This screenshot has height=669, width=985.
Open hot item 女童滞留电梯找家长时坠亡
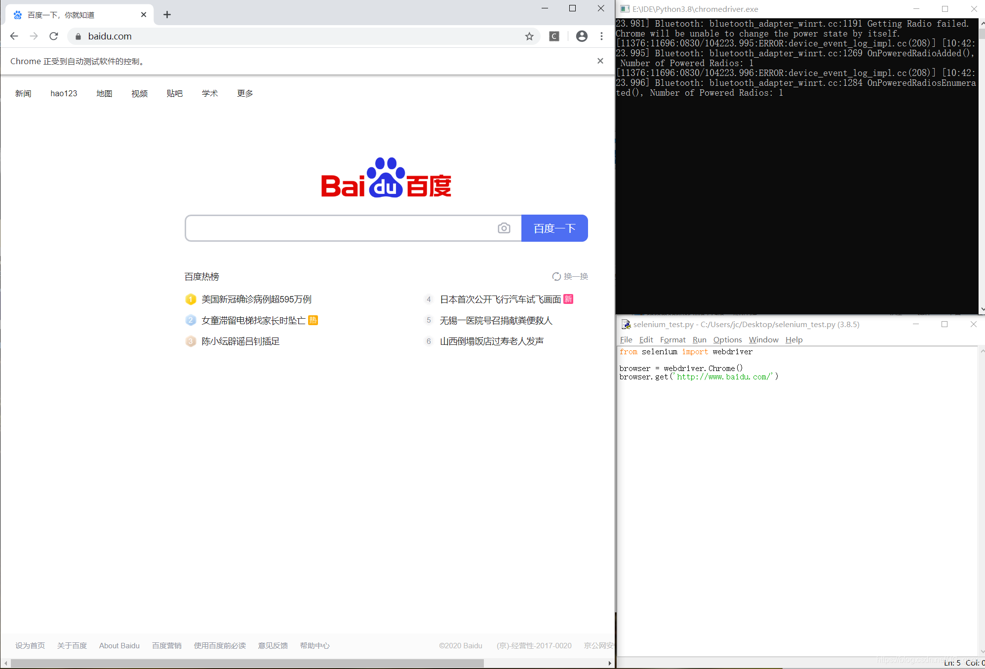[253, 320]
